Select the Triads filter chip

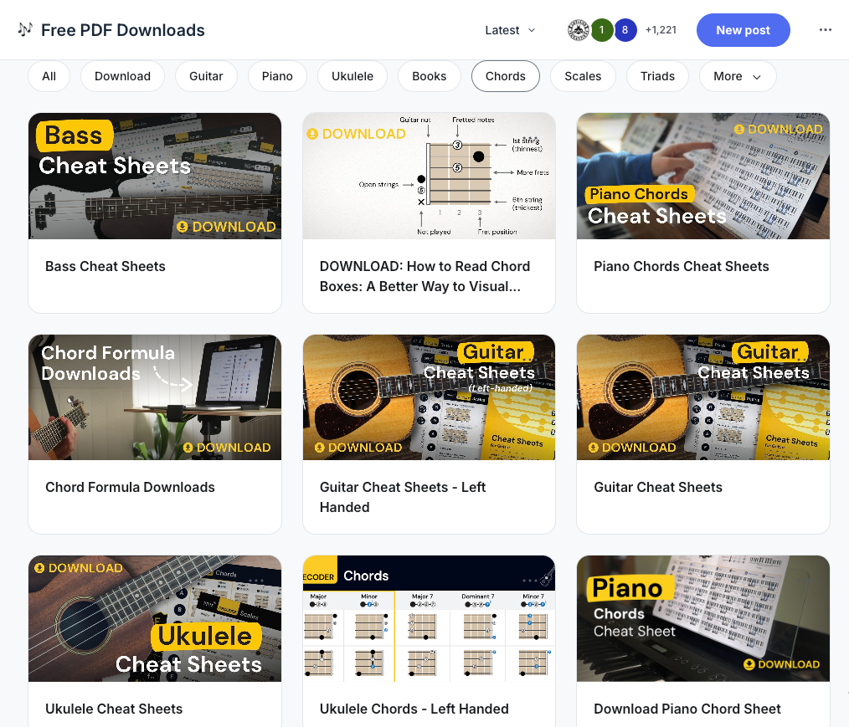pyautogui.click(x=657, y=76)
